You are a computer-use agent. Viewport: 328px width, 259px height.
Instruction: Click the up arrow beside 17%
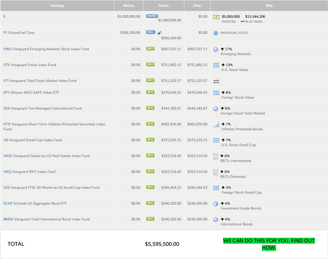click(x=222, y=49)
